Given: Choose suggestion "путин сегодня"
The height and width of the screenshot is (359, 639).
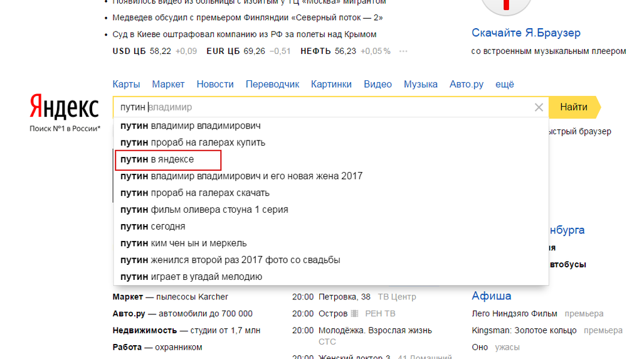Looking at the screenshot, I should click(153, 227).
